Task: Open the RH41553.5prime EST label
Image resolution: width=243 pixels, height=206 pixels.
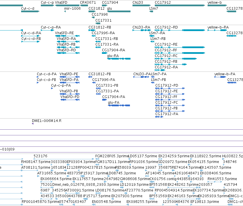Action: 222,179
